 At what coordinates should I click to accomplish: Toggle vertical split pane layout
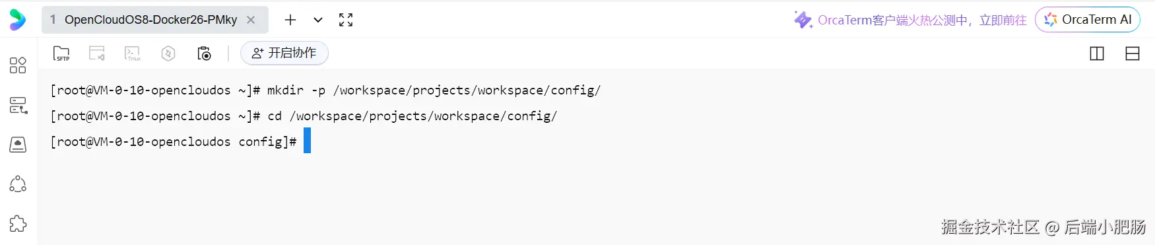[x=1097, y=53]
